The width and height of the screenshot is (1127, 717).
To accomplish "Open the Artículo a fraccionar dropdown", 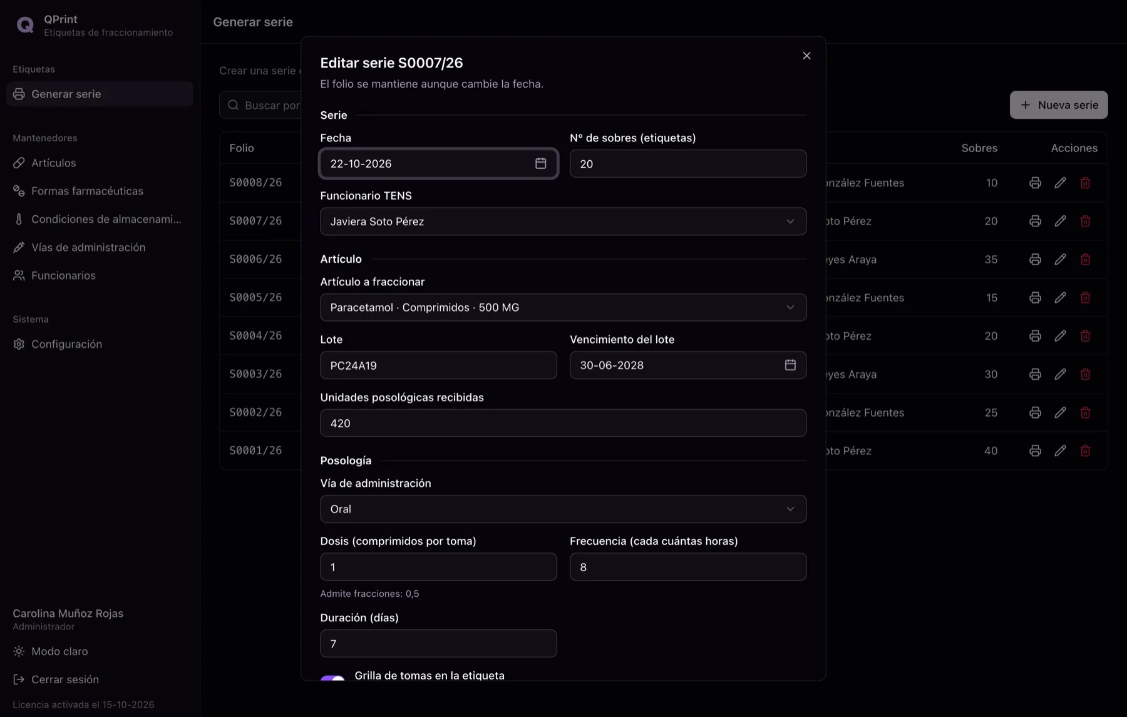I will 563,307.
